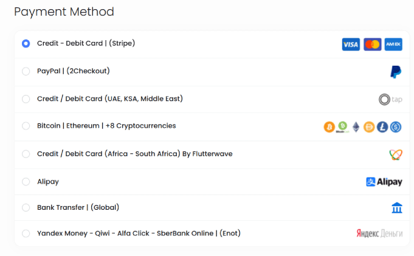Viewport: 414px width, 256px height.
Task: Click the Flutterwave Africa - South Africa card label
Action: [134, 154]
